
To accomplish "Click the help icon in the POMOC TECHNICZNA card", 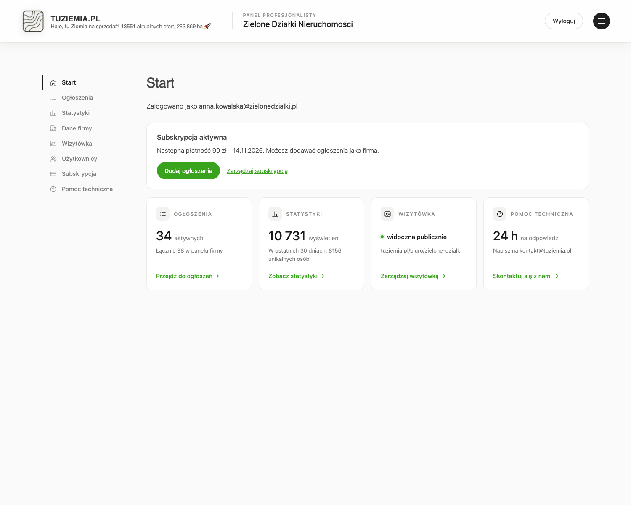I will pyautogui.click(x=500, y=214).
